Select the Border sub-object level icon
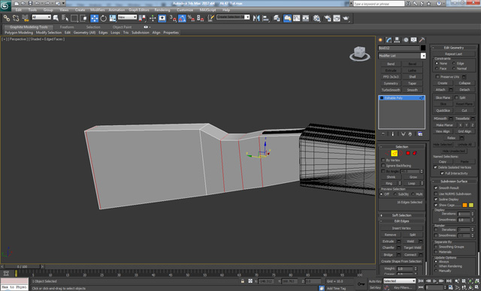 pos(401,153)
